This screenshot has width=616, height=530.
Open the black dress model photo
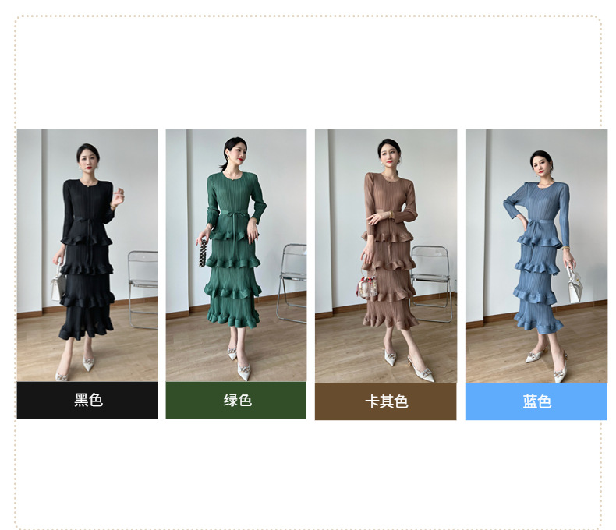coord(87,255)
